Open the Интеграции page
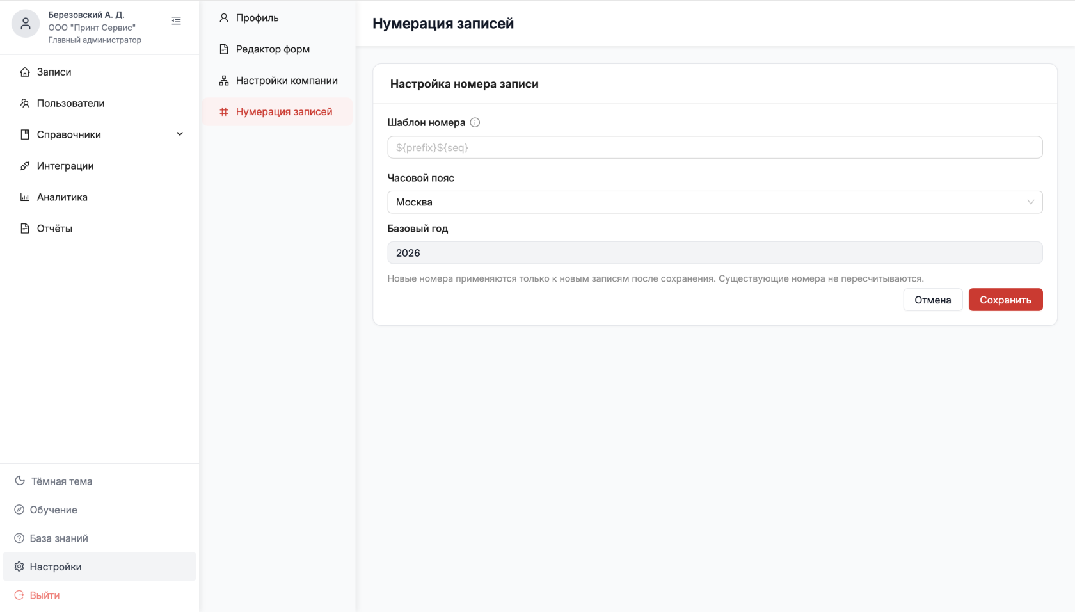Screen dimensions: 1075x612 point(100,166)
